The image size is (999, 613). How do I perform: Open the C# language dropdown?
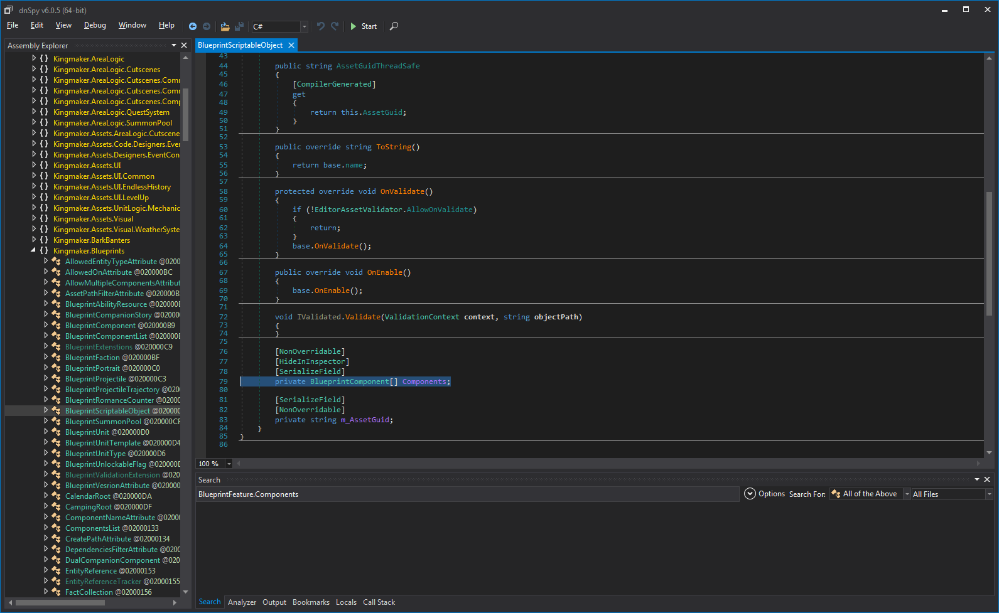pos(305,26)
